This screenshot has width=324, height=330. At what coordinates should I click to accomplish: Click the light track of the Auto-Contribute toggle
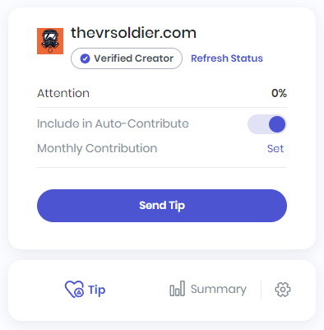click(257, 124)
